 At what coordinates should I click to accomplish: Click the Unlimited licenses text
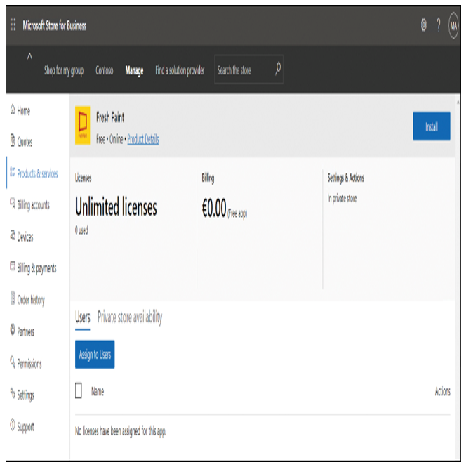(x=116, y=206)
